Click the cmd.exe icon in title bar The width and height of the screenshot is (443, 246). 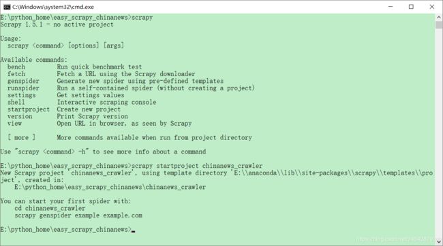[7, 7]
